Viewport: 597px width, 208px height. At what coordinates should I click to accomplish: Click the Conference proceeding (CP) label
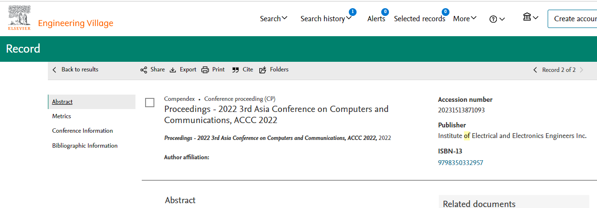(x=240, y=99)
